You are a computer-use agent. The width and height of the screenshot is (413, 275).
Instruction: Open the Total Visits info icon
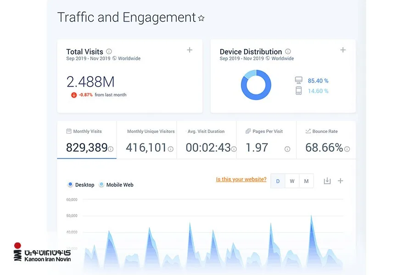(109, 51)
